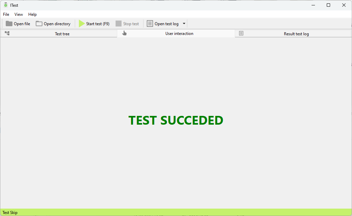Switch to the Test tree tab
The width and height of the screenshot is (352, 216).
click(59, 34)
